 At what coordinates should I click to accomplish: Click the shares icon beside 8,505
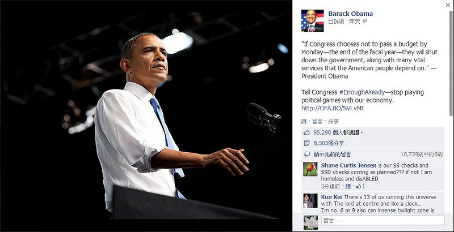tap(306, 143)
